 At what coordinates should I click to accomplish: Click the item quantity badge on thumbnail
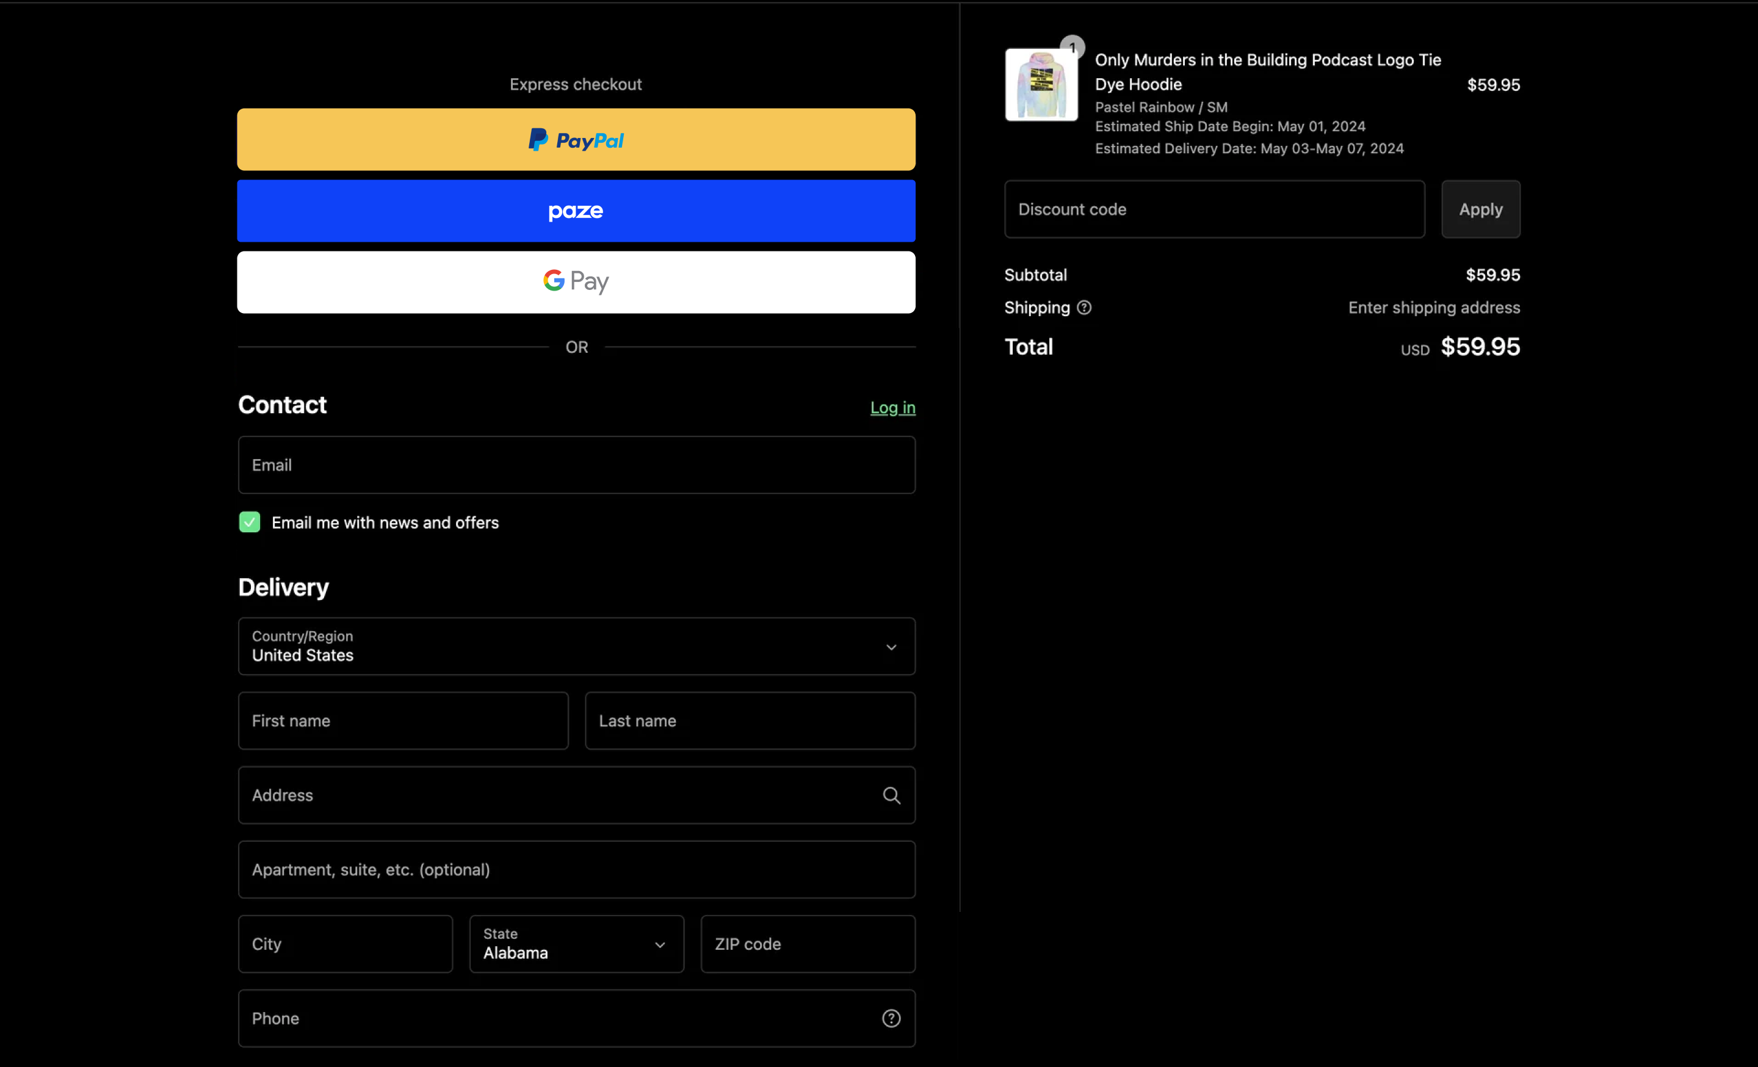point(1072,48)
